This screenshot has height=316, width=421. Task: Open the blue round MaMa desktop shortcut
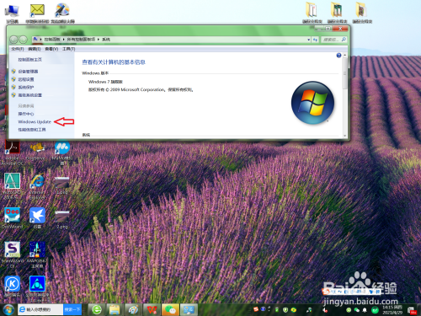[x=62, y=153]
